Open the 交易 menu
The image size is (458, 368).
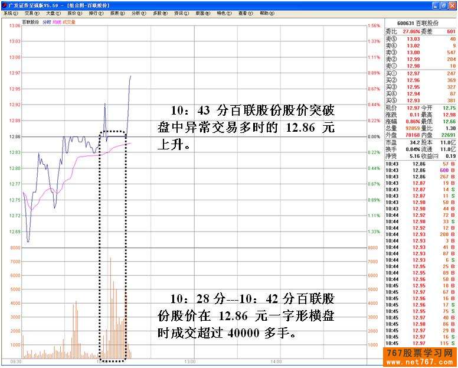pos(32,14)
